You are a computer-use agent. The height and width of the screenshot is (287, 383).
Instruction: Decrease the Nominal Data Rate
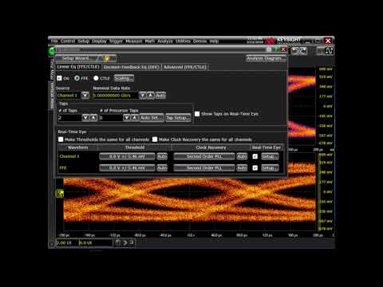[143, 95]
